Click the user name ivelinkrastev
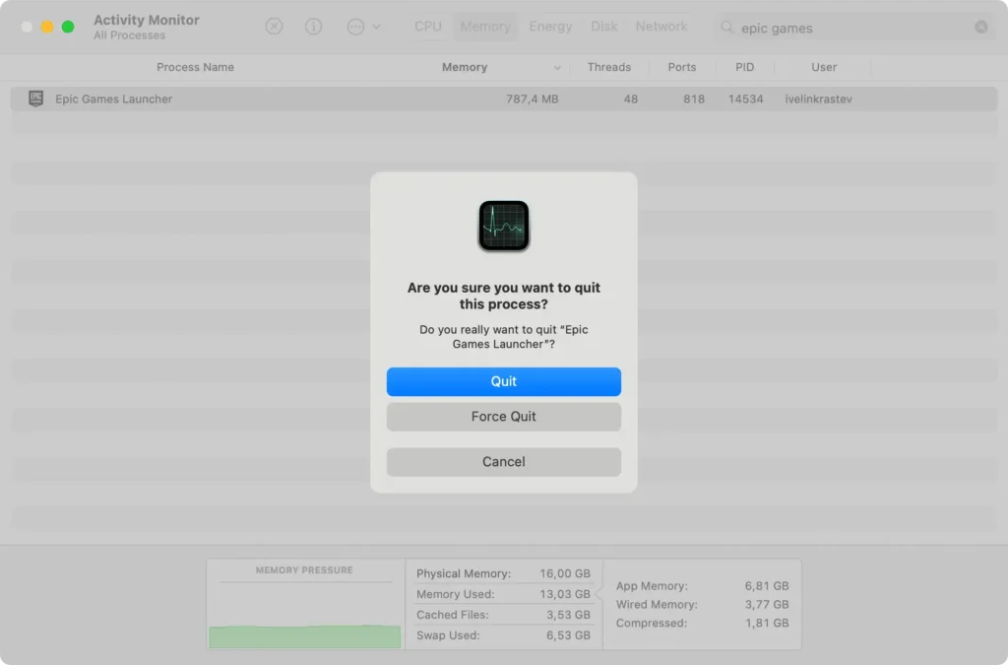 [818, 100]
